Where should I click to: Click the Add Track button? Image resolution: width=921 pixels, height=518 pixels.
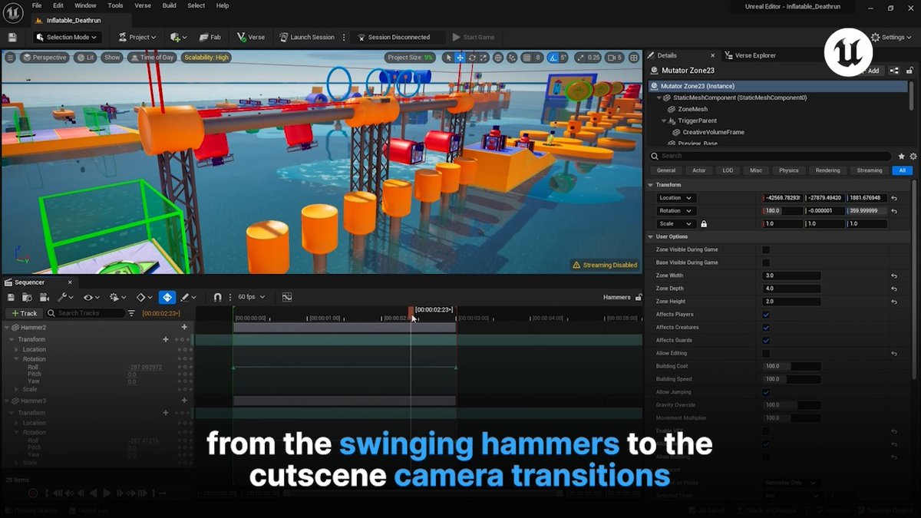23,313
